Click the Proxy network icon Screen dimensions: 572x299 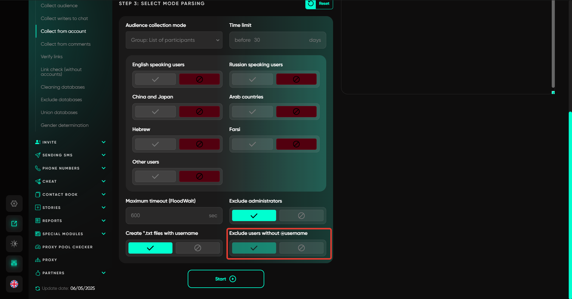(x=38, y=260)
